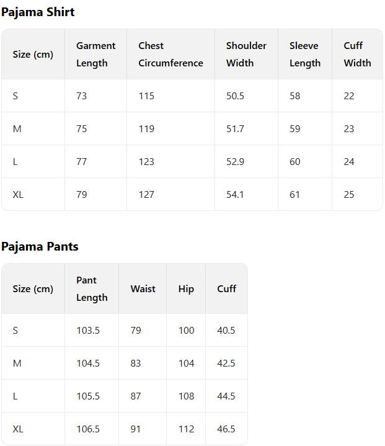Viewport: 385px width, 446px height.
Task: Click the Hip column header
Action: point(186,288)
